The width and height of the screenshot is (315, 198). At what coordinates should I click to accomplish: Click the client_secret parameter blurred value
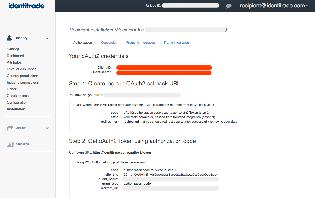click(171, 179)
